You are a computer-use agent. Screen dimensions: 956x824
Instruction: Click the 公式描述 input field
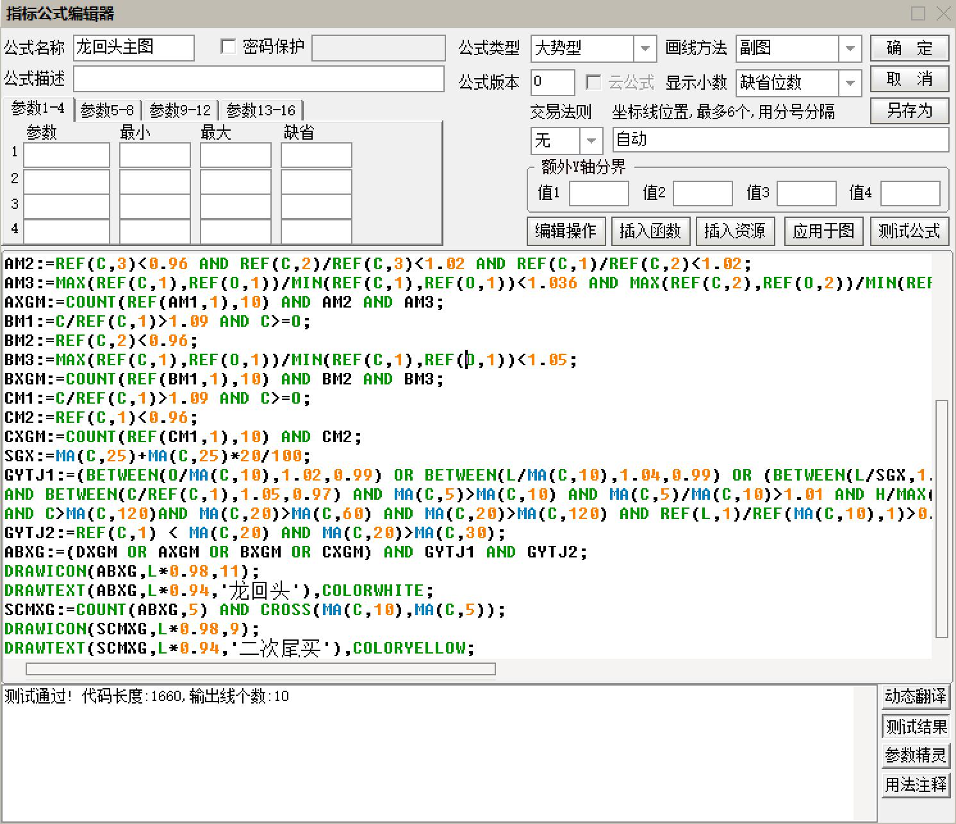[258, 79]
